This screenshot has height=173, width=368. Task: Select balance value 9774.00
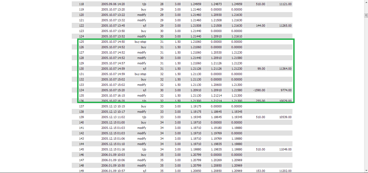tap(286, 90)
